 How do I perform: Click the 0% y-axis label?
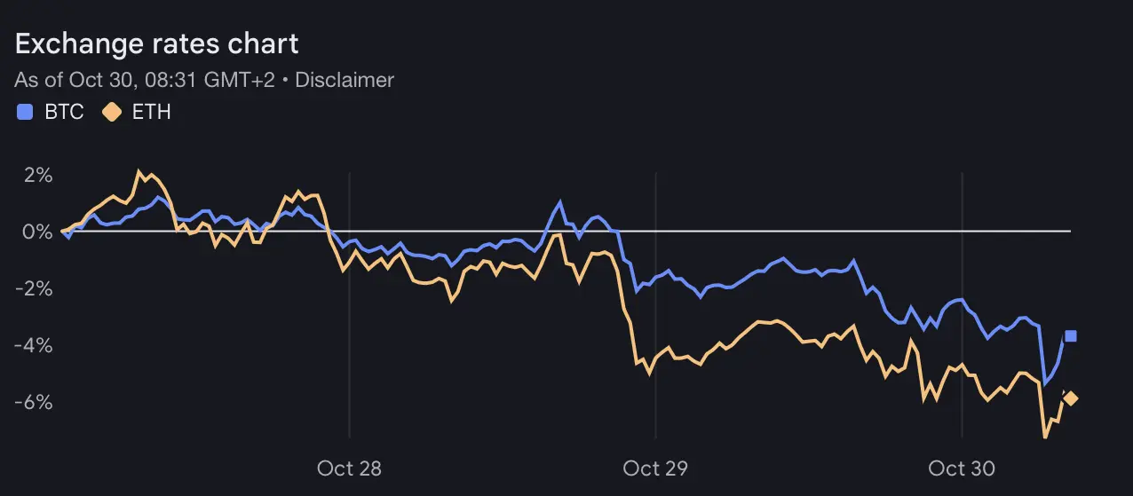click(38, 232)
